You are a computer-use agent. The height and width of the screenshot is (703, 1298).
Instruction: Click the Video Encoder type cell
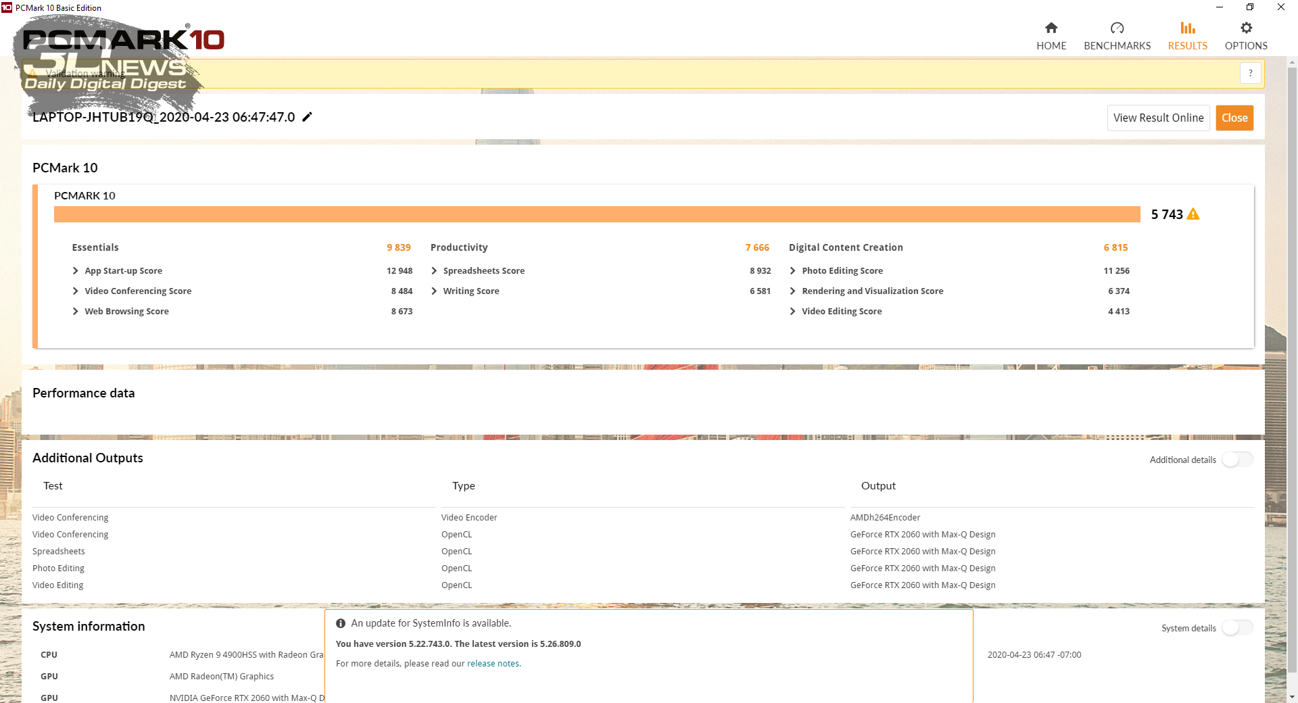[x=469, y=518]
